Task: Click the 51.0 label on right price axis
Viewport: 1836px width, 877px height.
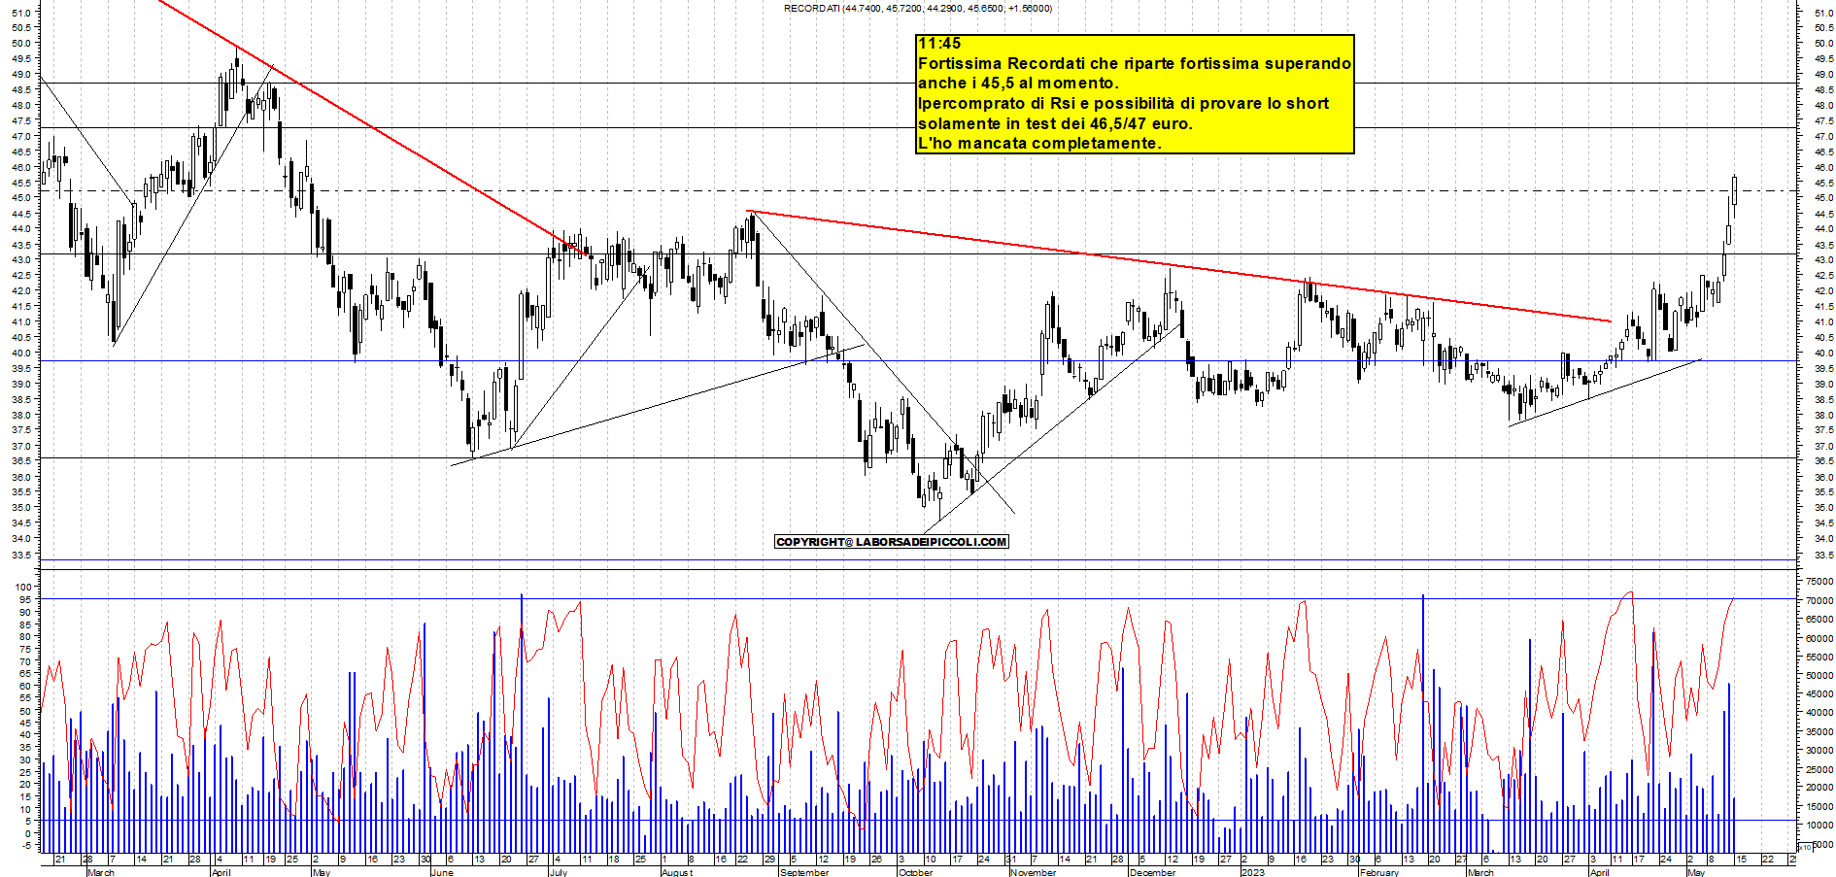Action: (1823, 13)
